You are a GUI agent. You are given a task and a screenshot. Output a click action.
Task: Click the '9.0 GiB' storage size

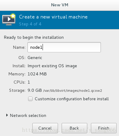click(x=35, y=90)
